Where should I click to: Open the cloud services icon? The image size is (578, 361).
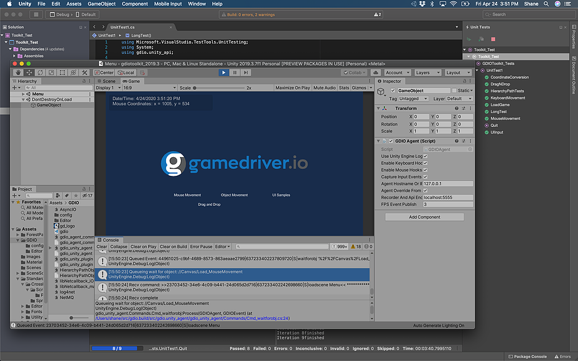(x=375, y=73)
